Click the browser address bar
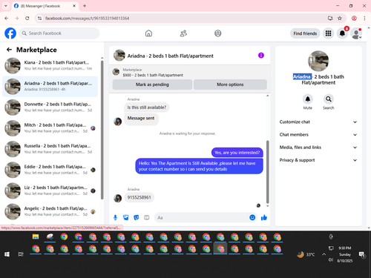 pos(183,18)
